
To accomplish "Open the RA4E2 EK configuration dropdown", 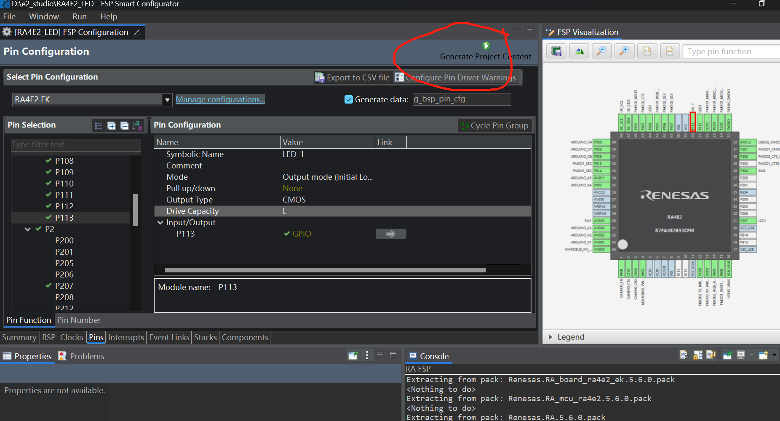I will (x=167, y=100).
